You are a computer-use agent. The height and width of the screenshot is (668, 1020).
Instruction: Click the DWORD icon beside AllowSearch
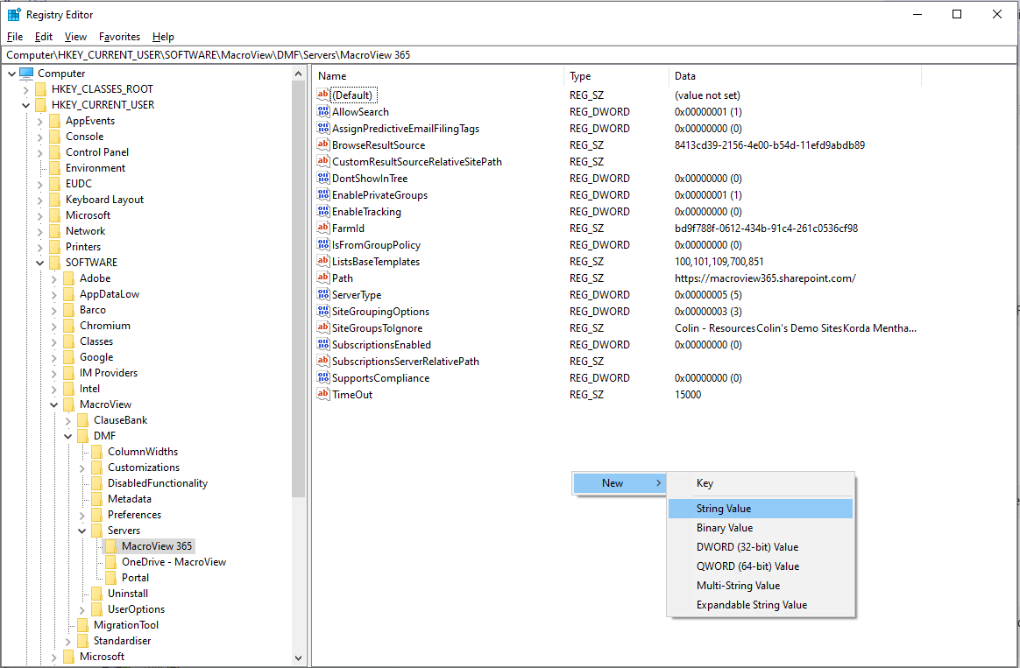coord(322,112)
